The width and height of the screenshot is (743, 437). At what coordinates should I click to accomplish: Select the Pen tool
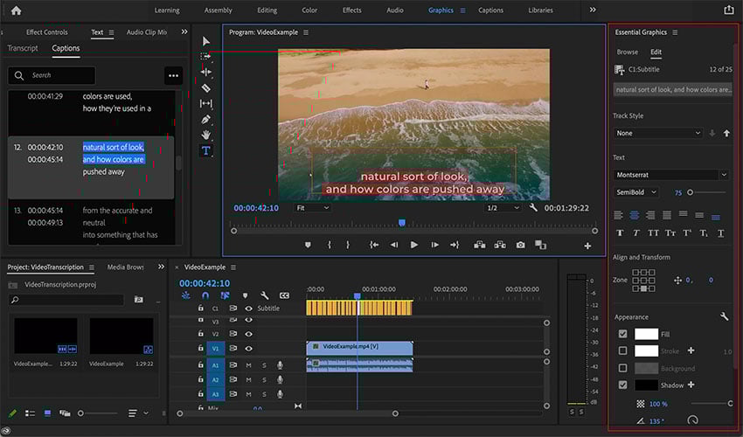coord(206,119)
